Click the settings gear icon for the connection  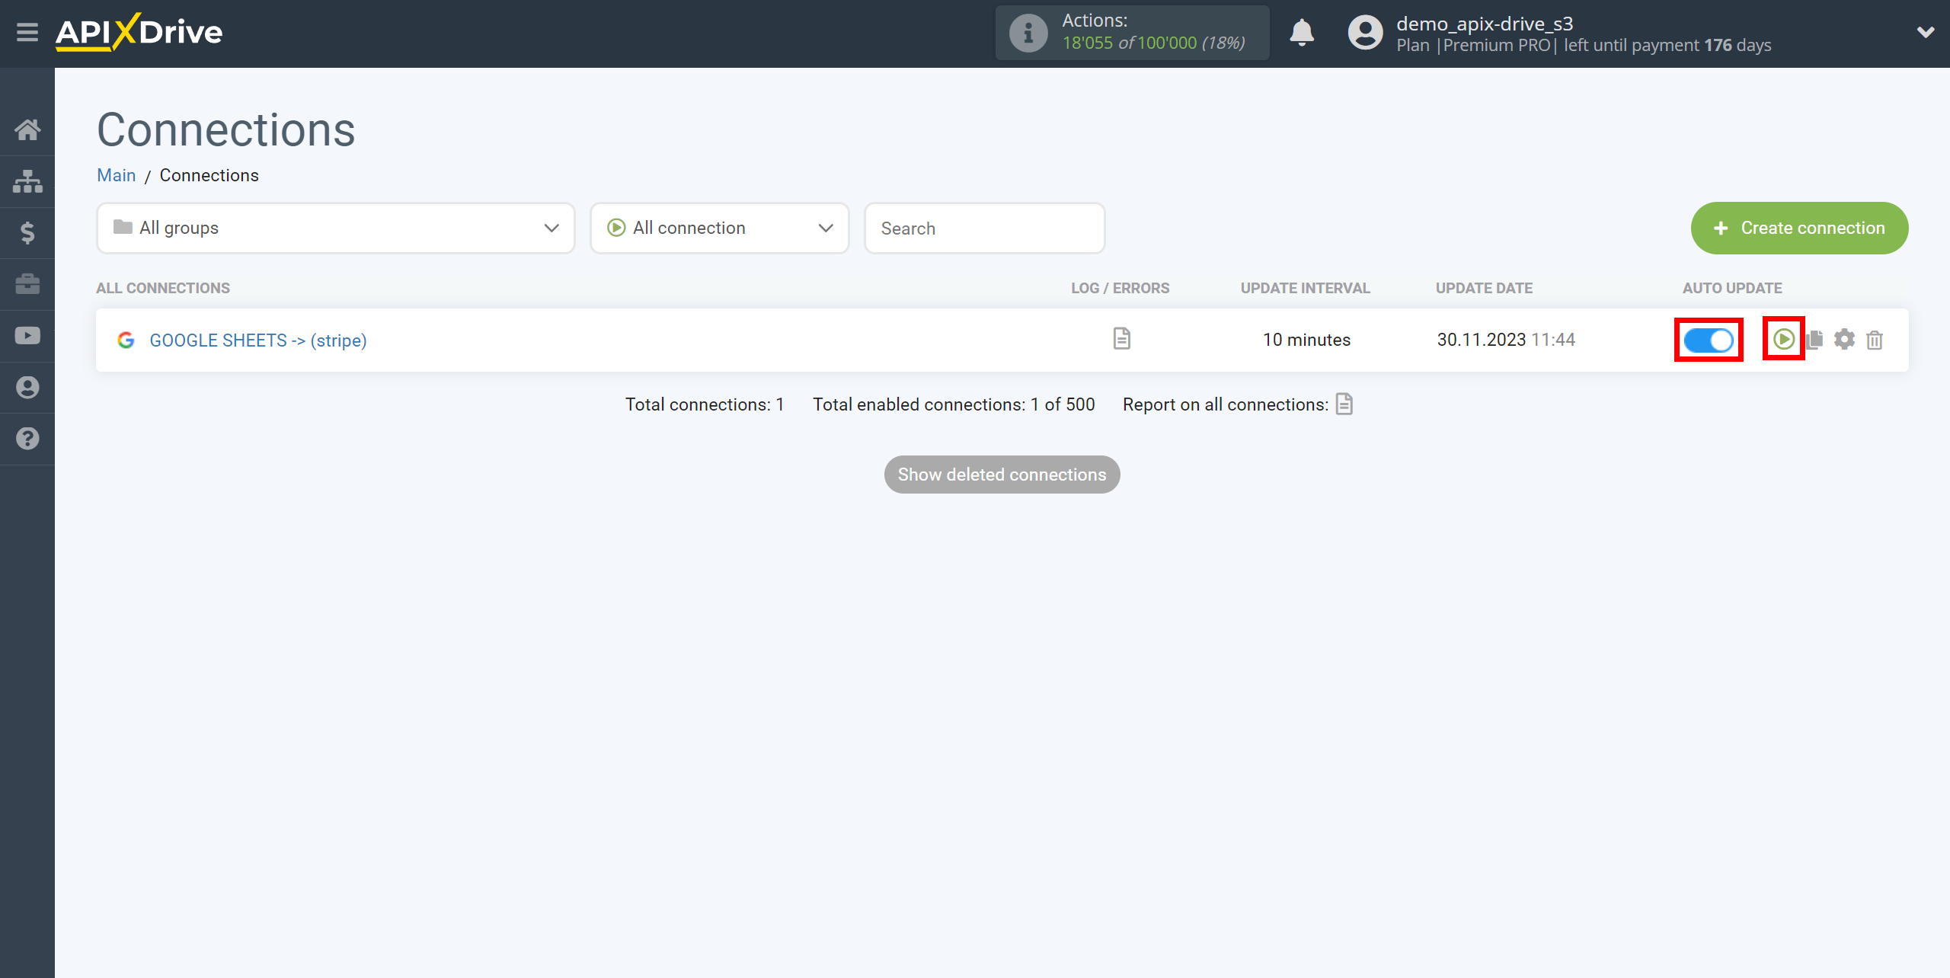pos(1846,339)
